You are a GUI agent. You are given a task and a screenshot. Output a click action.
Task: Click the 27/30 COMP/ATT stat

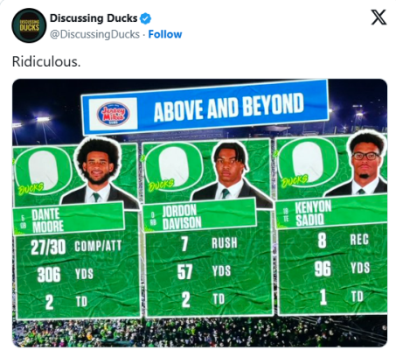coord(76,248)
